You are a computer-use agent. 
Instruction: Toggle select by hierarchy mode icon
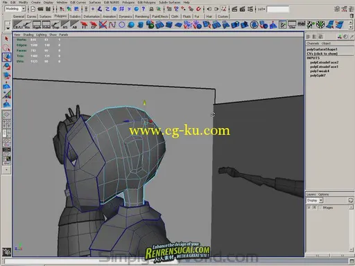[x=62, y=9]
